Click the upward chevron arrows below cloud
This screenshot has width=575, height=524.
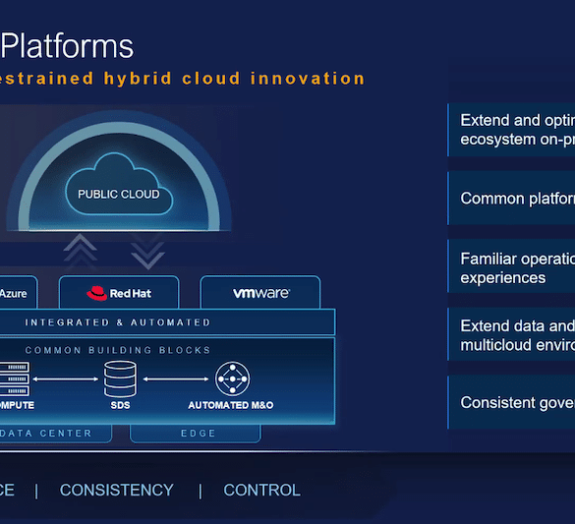[x=81, y=252]
